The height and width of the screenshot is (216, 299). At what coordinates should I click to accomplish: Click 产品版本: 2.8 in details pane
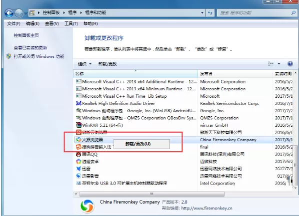click(174, 202)
